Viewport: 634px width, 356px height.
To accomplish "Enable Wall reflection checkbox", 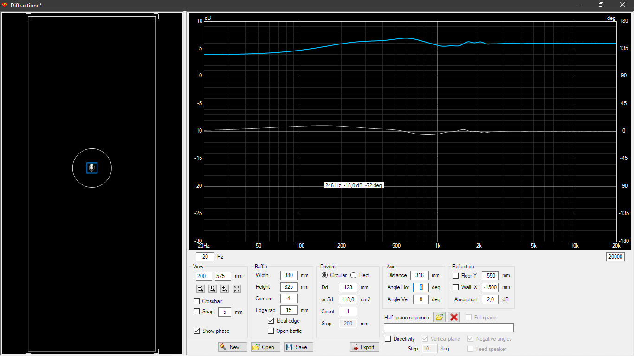I will pyautogui.click(x=456, y=287).
